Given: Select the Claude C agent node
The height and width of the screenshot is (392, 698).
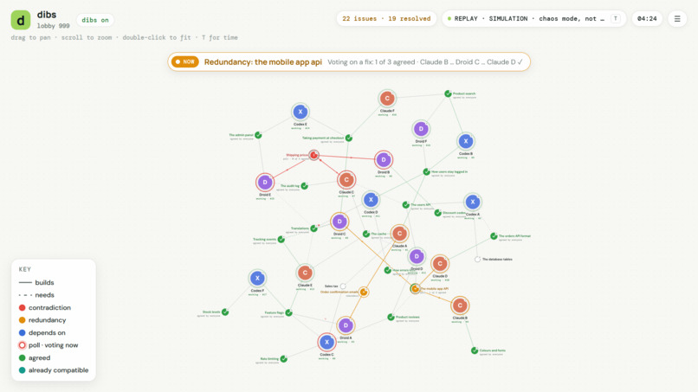Looking at the screenshot, I should 346,180.
